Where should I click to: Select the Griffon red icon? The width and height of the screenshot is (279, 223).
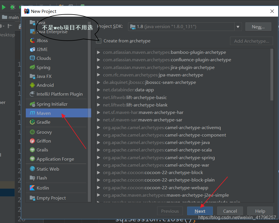(32, 141)
